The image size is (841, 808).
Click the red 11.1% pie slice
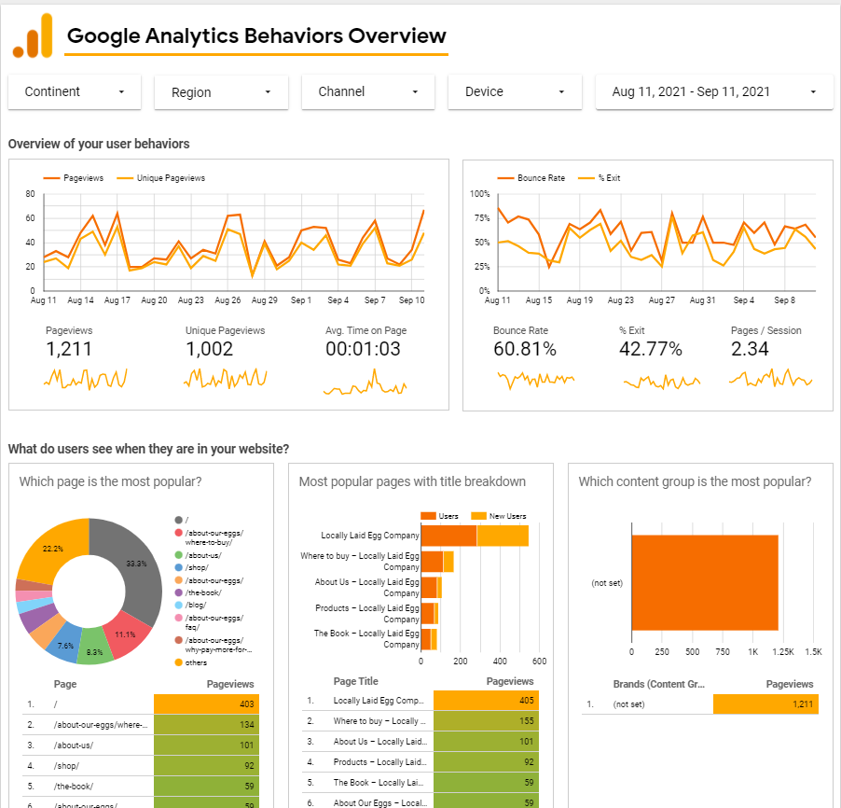pos(127,634)
